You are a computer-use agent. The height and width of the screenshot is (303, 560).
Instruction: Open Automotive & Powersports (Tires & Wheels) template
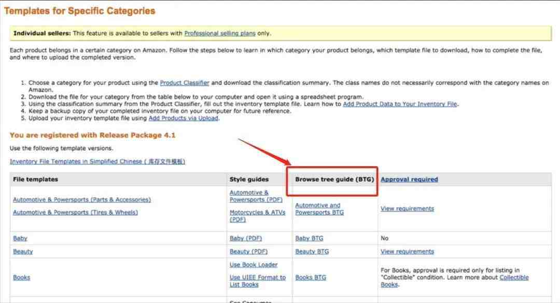pos(75,213)
